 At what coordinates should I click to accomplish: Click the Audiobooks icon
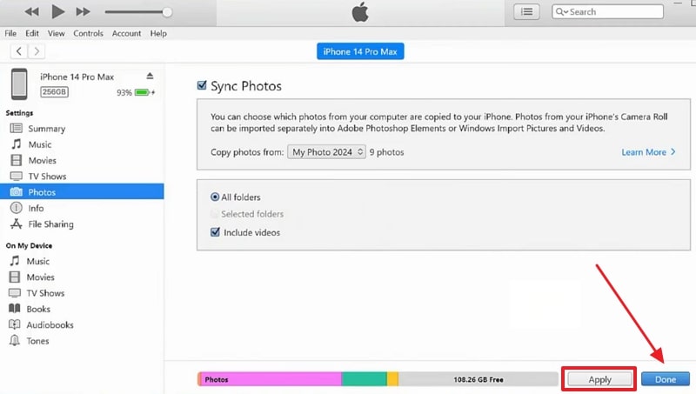tap(15, 324)
